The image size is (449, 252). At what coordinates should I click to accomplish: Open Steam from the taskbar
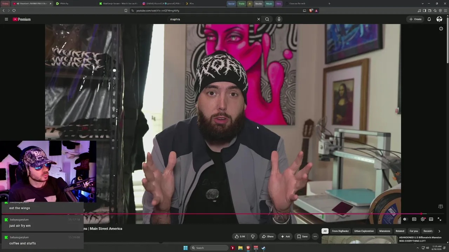263,248
